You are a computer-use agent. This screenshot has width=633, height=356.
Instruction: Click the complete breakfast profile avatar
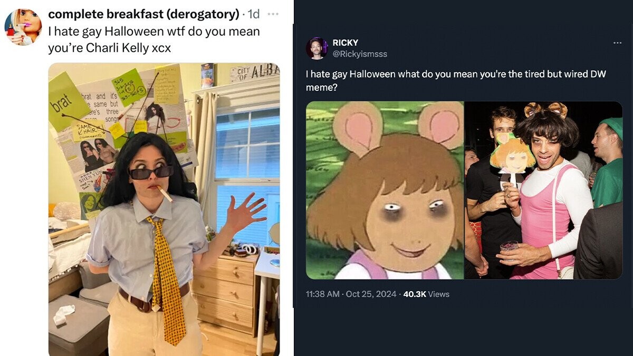click(23, 27)
